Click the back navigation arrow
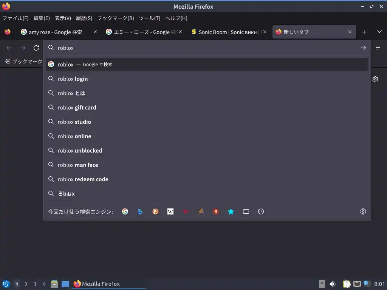The image size is (387, 290). pos(9,48)
